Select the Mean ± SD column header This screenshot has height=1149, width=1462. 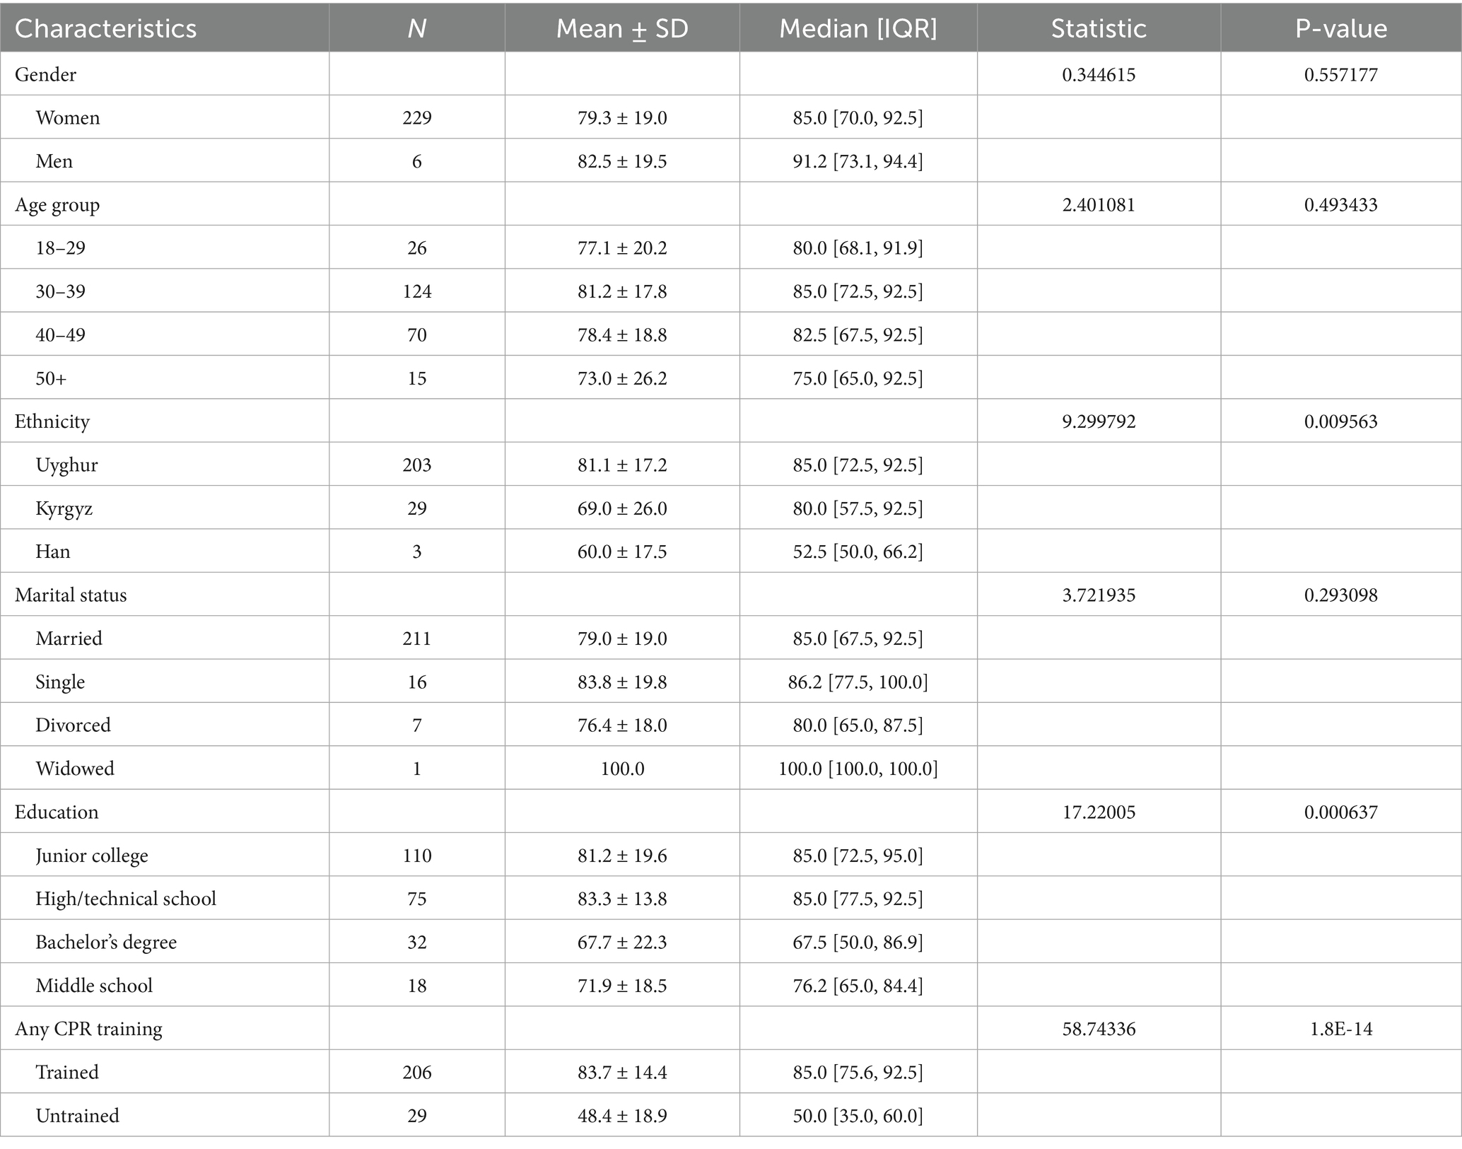[x=621, y=28]
